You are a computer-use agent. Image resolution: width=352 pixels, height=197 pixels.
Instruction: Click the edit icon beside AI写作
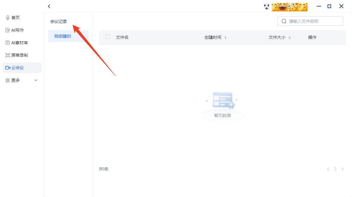click(x=8, y=30)
